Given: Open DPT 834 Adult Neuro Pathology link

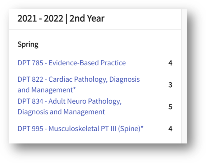Looking at the screenshot, I should point(70,106).
